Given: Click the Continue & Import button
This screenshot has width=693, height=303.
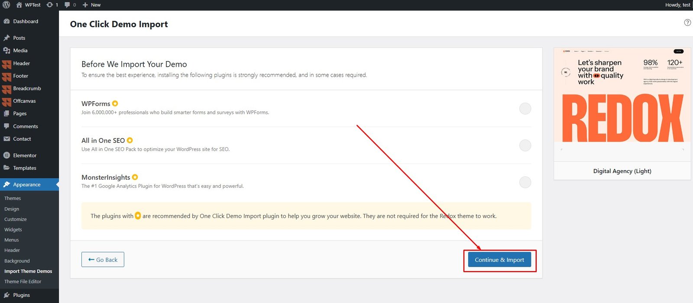Looking at the screenshot, I should [499, 260].
